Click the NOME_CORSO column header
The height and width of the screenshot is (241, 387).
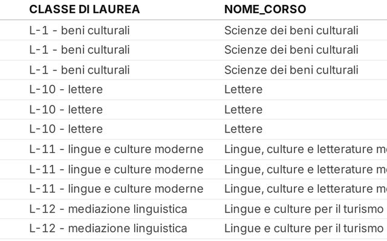265,9
